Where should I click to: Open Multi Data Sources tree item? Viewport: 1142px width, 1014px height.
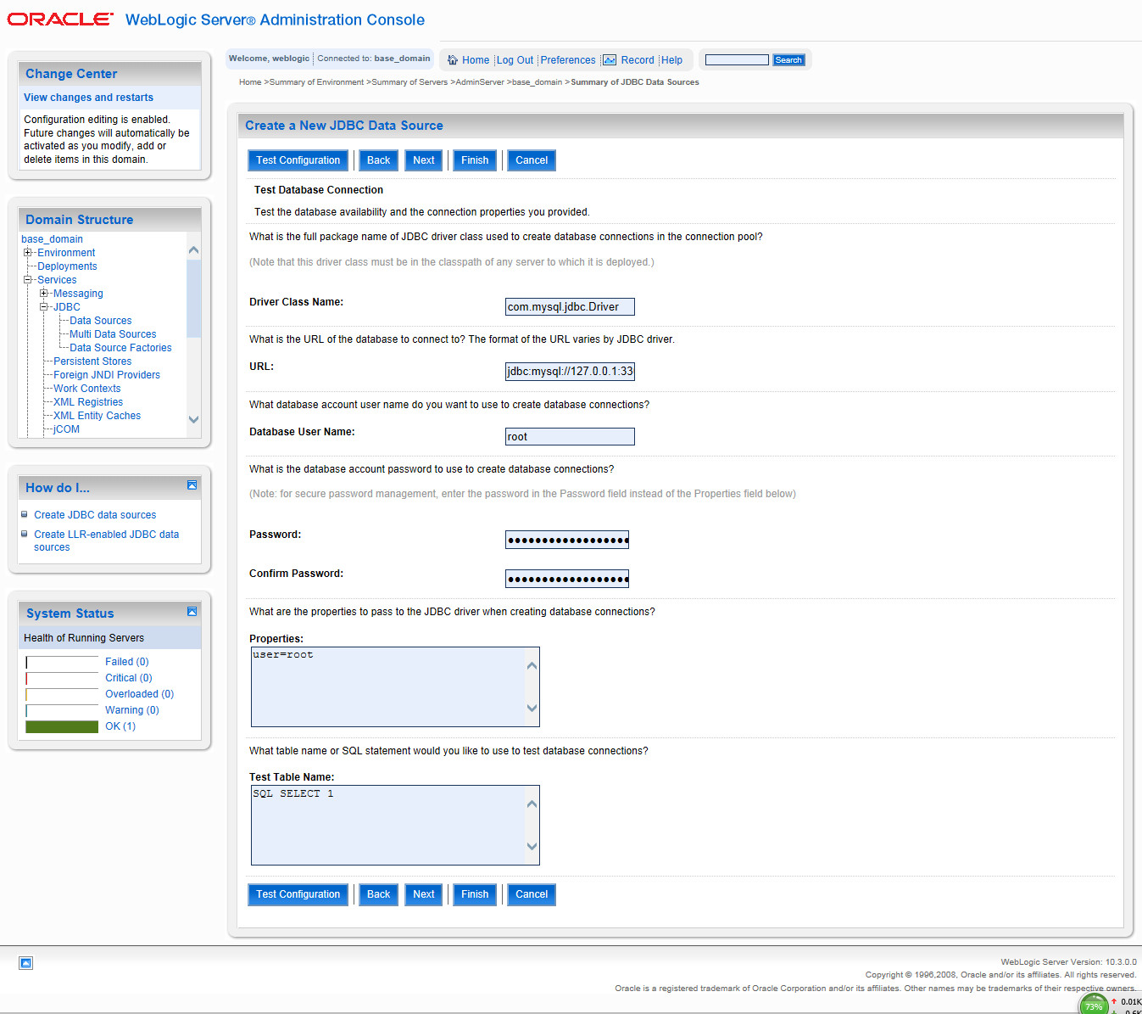click(113, 334)
